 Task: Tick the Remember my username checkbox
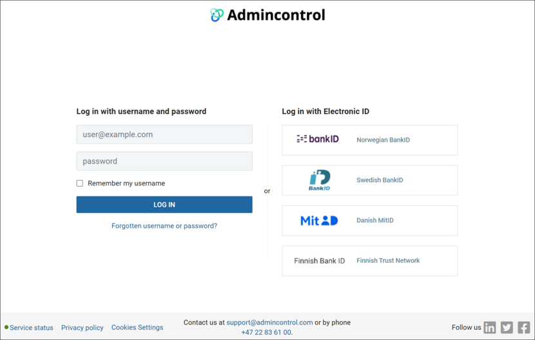80,184
